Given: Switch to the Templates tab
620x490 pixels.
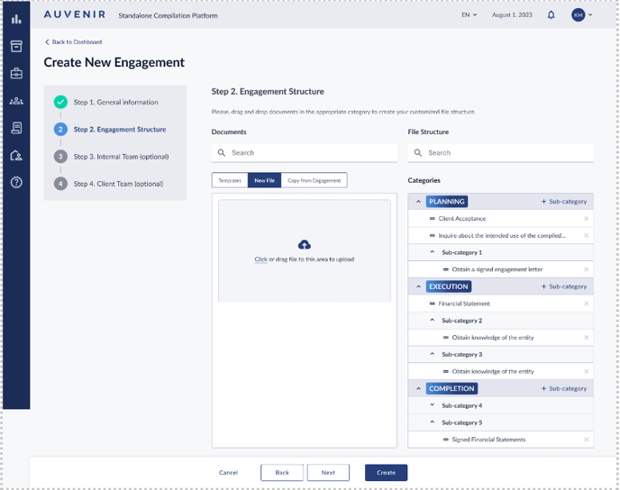Looking at the screenshot, I should [x=230, y=181].
